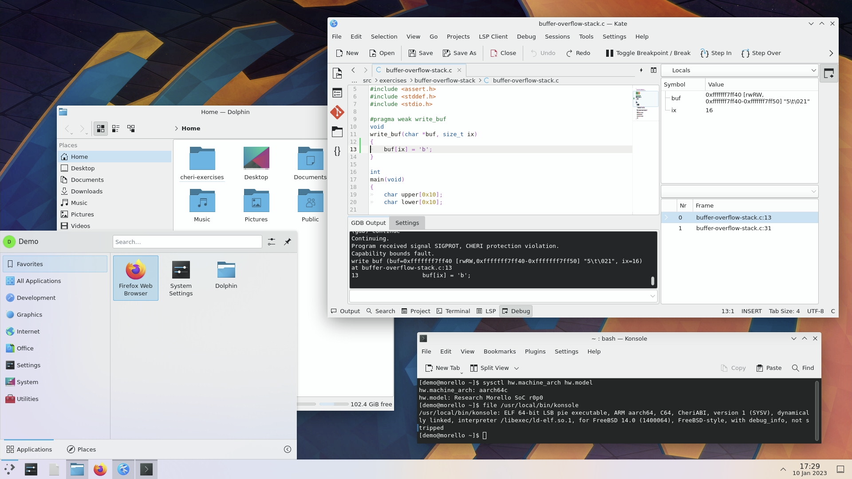The image size is (852, 479).
Task: Toggle the Debug tool view button
Action: tap(516, 311)
